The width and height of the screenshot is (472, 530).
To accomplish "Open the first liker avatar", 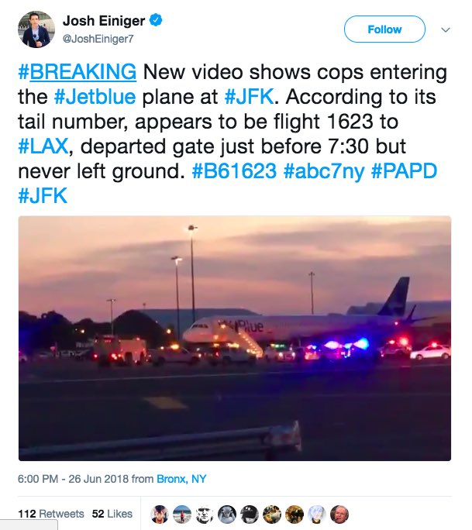I will (x=159, y=515).
